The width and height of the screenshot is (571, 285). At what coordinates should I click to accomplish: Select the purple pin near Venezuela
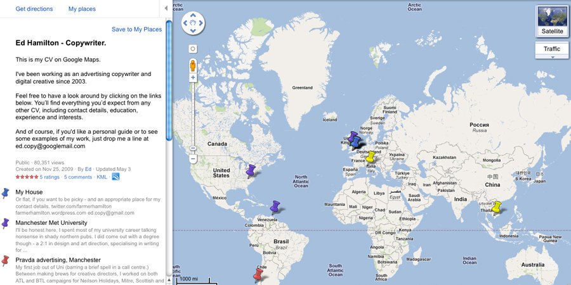tap(275, 207)
